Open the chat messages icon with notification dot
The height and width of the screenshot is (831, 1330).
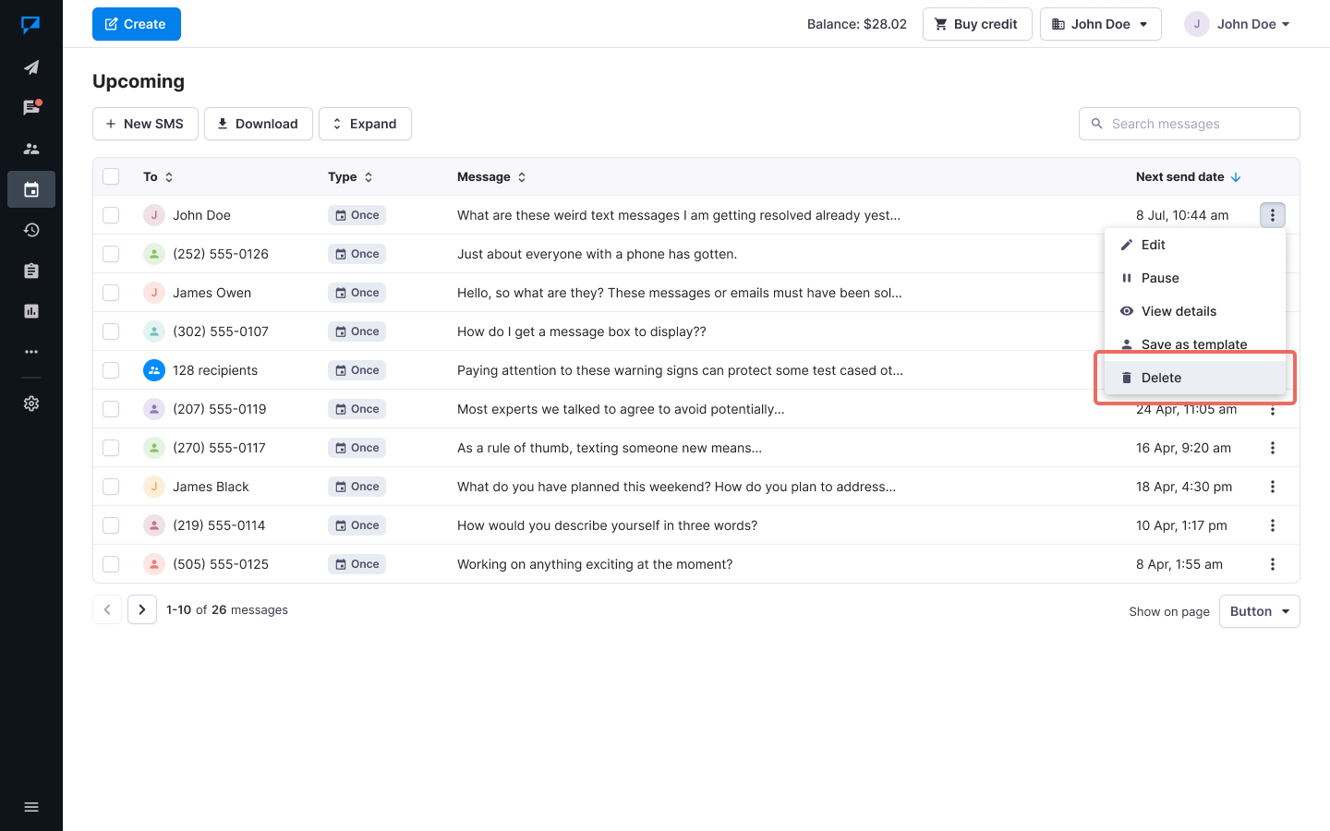(x=31, y=108)
